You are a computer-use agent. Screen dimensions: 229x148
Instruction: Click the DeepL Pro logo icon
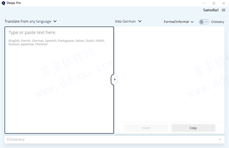coord(3,3)
